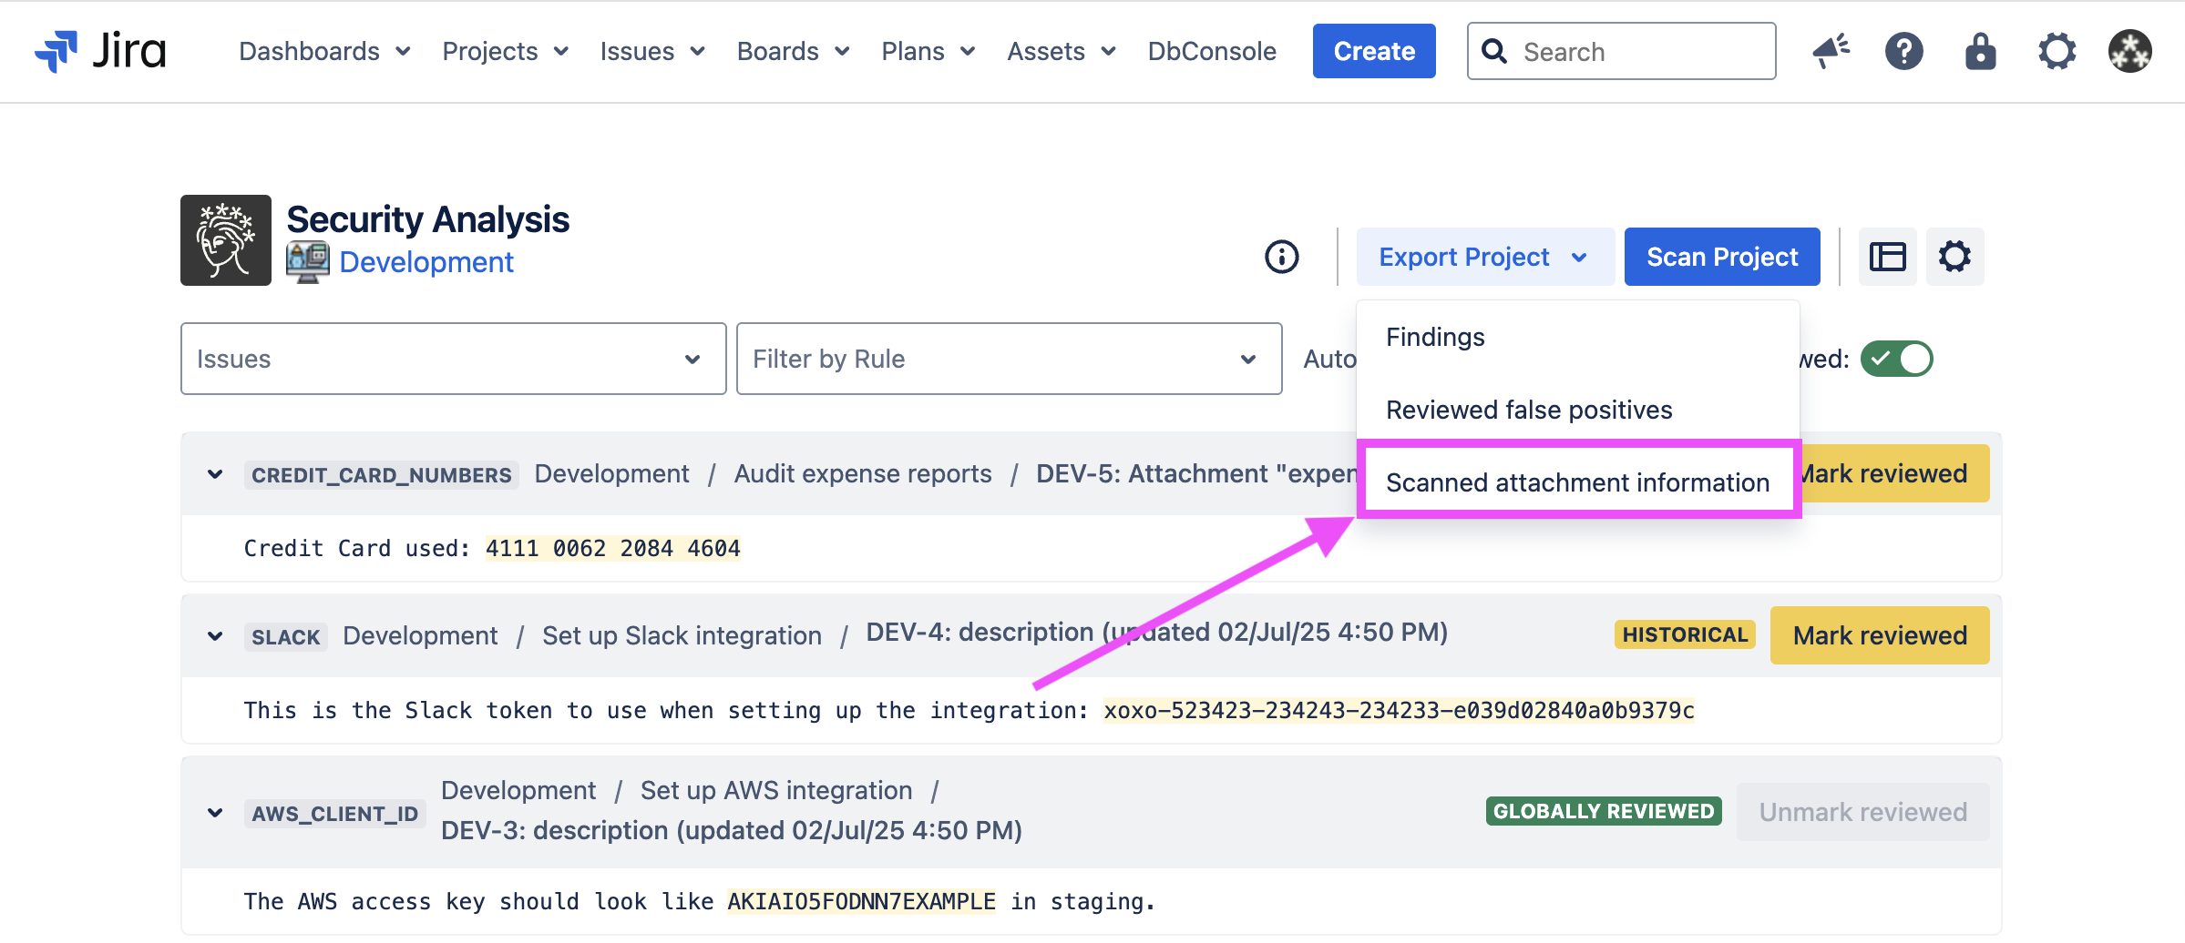The height and width of the screenshot is (943, 2185).
Task: Collapse the SLACK finding row
Action: coord(215,636)
